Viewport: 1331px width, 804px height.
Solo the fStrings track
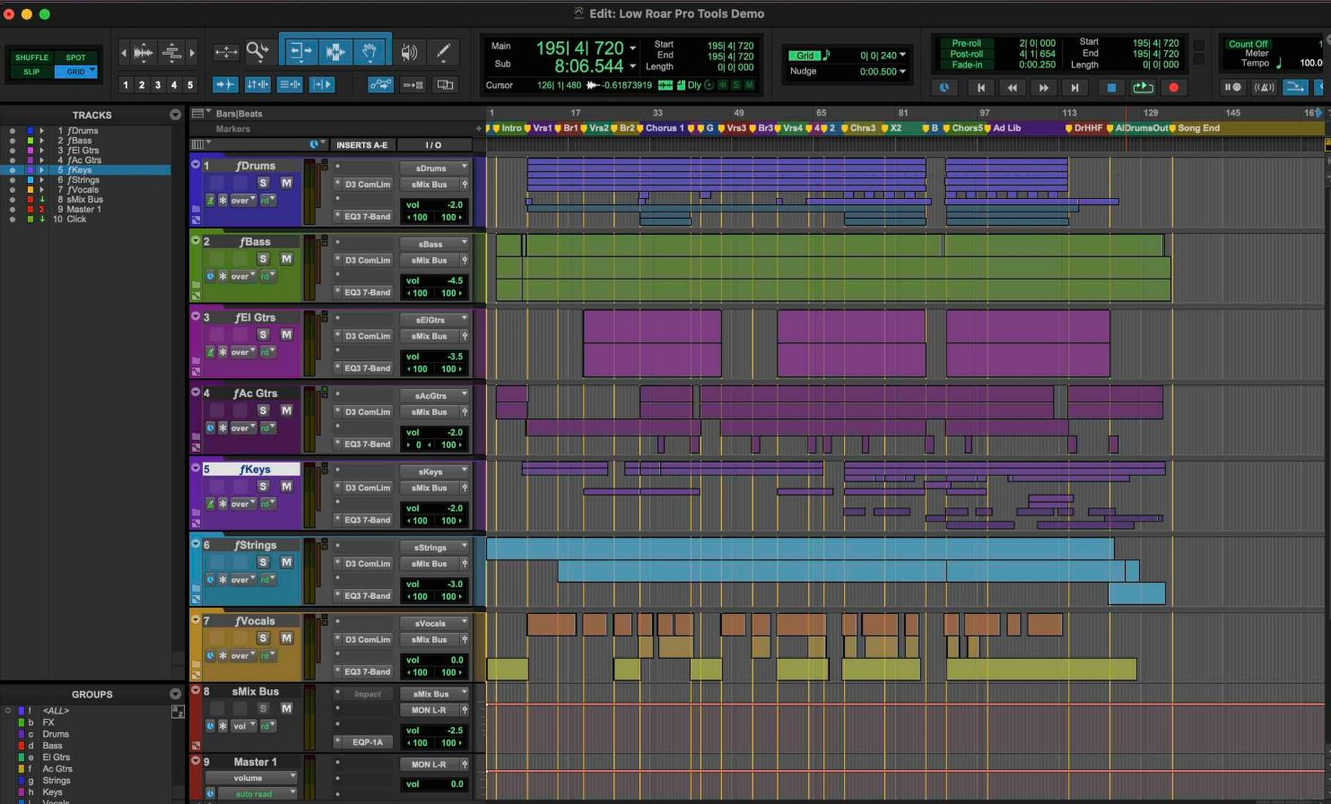coord(263,562)
